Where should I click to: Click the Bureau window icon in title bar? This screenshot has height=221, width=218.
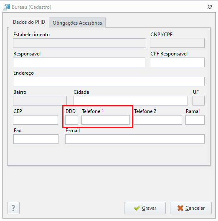tap(6, 7)
